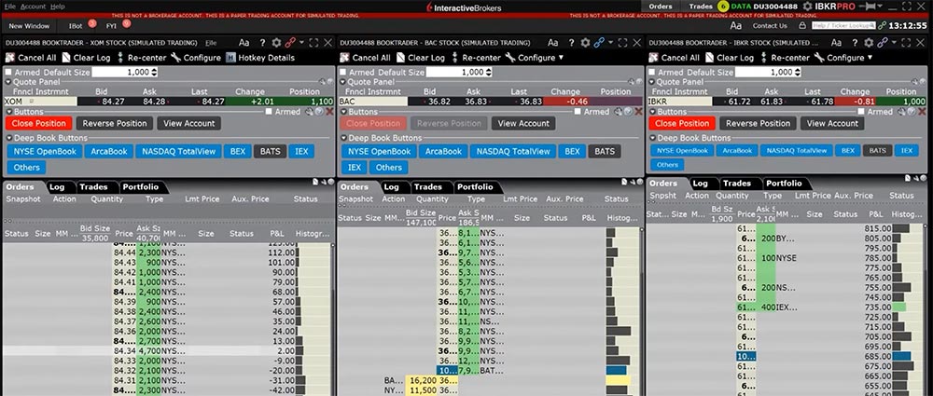Toggle Armed checkbox beside BAC Default Size
933x396 pixels.
tap(342, 72)
